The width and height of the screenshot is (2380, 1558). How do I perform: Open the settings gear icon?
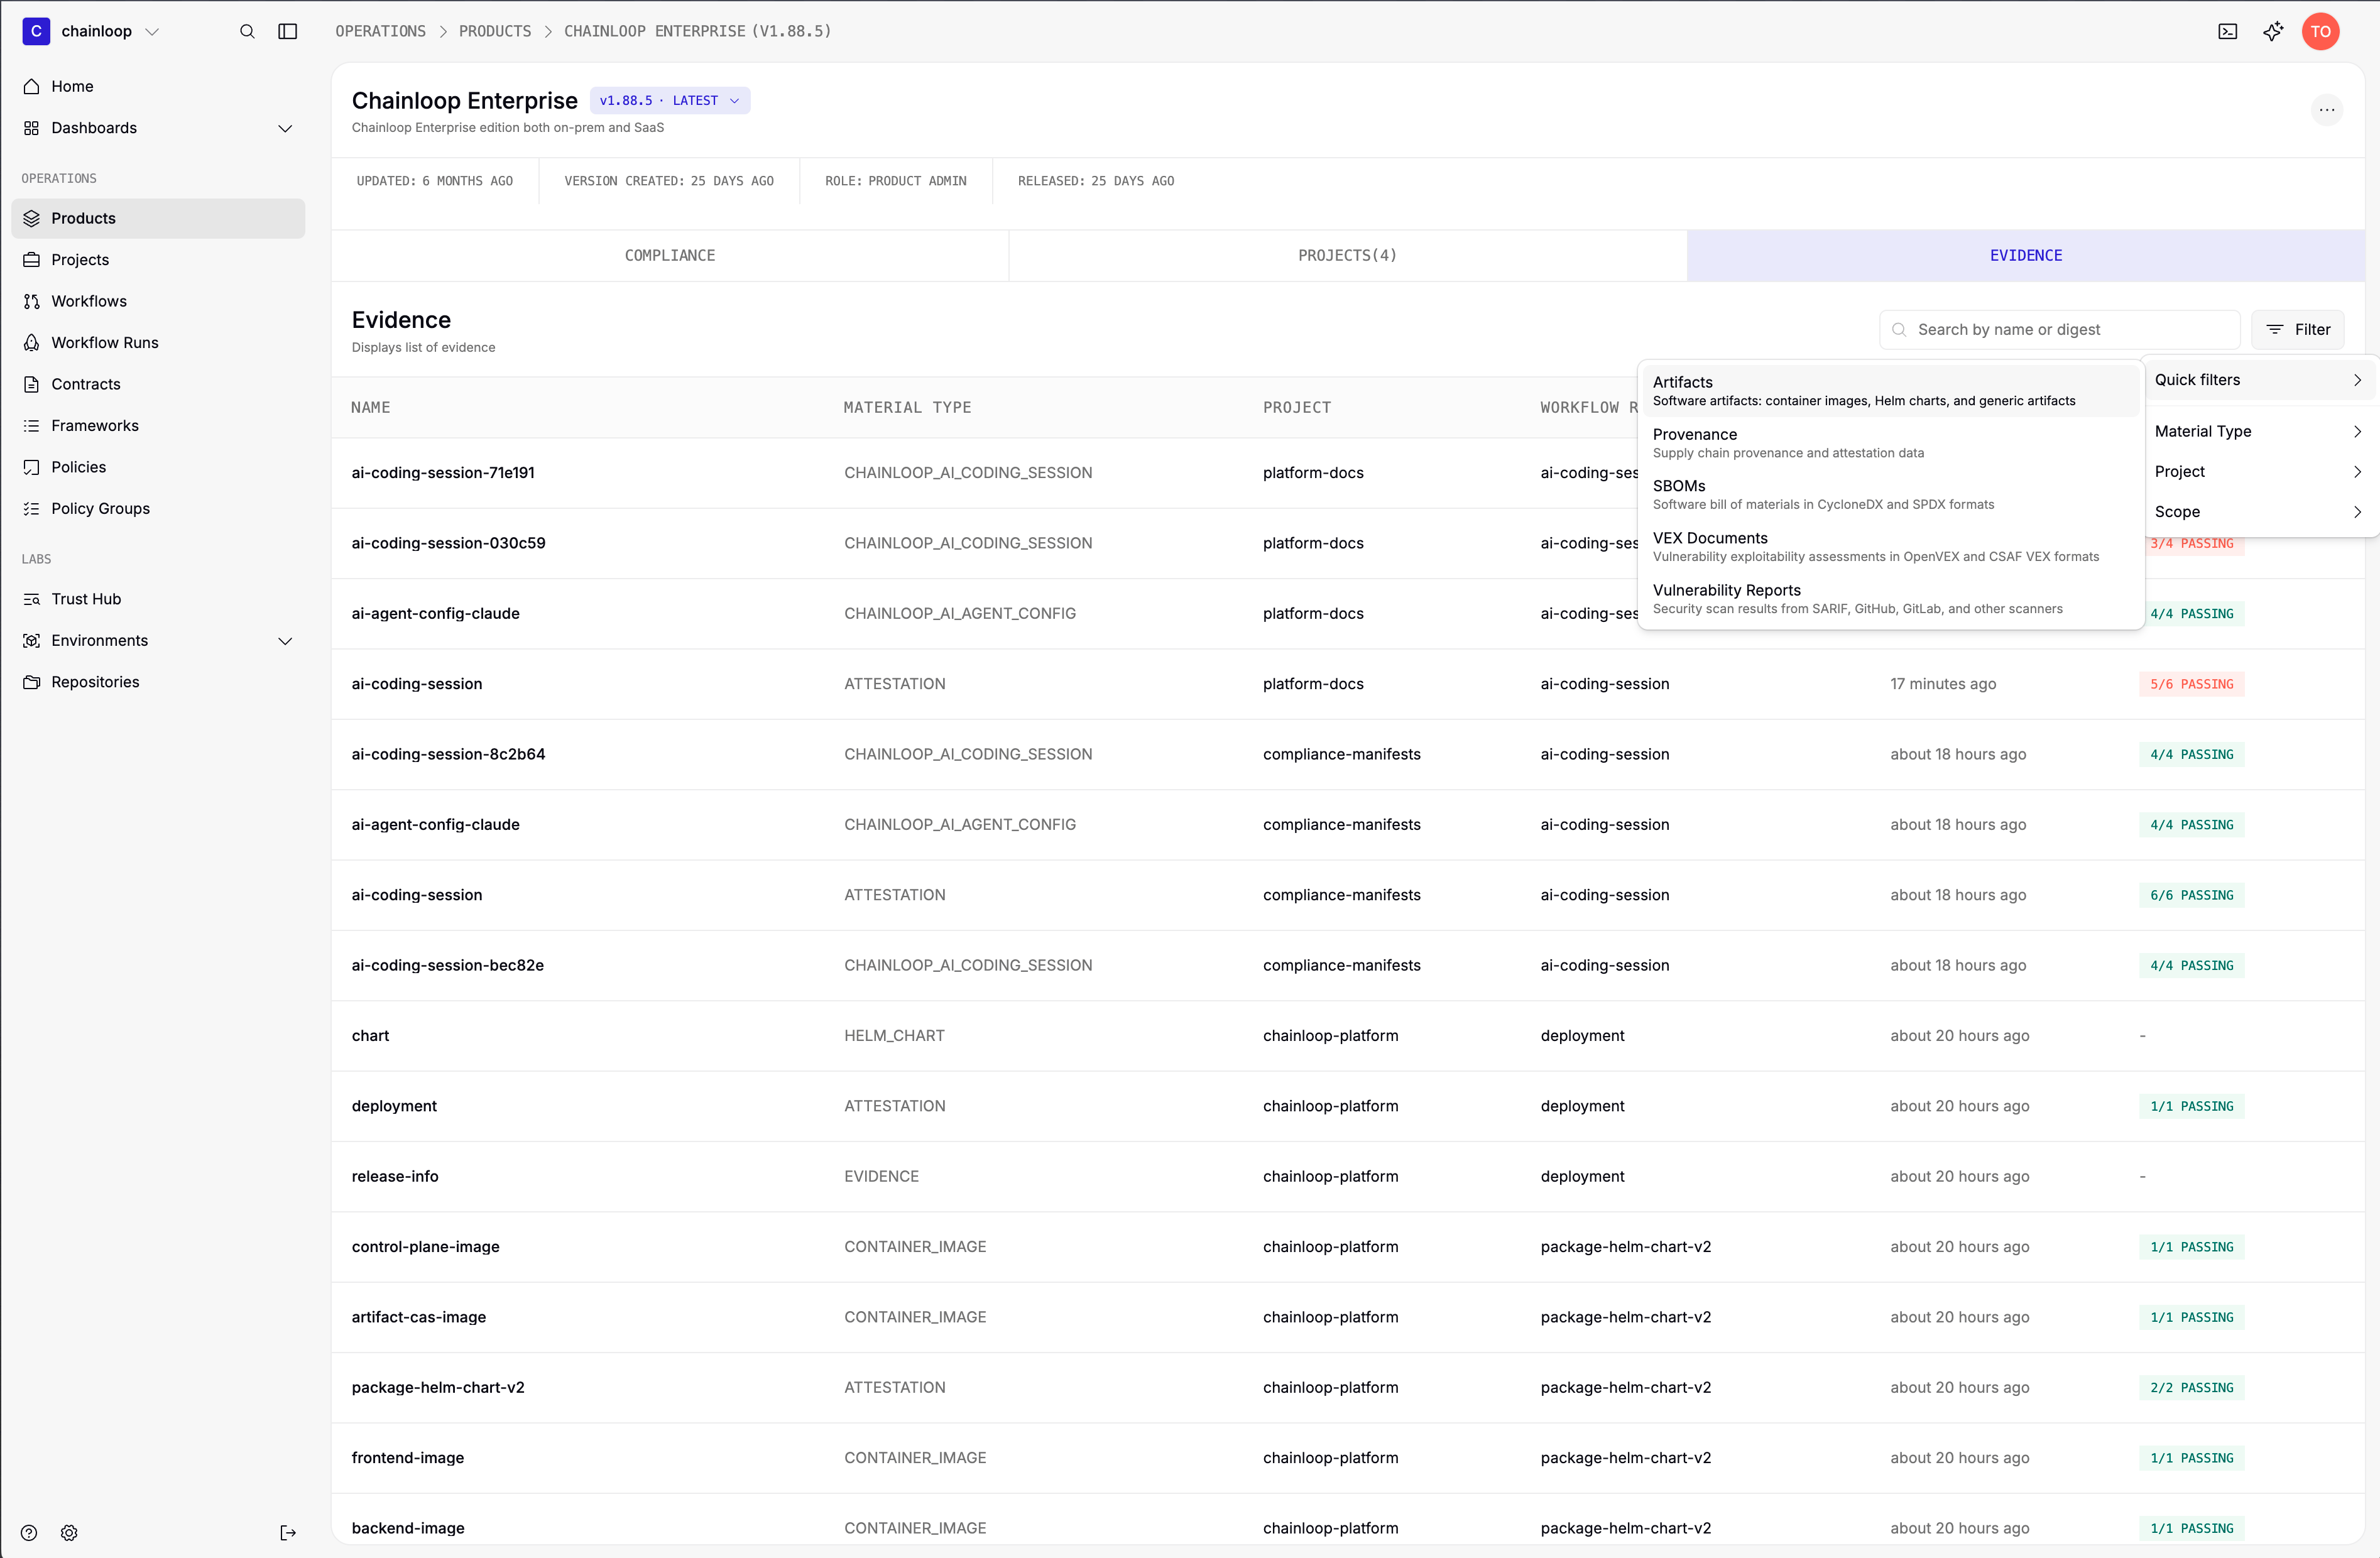click(69, 1533)
